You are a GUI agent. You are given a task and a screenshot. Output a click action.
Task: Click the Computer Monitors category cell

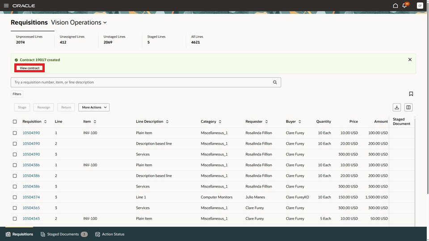(217, 197)
